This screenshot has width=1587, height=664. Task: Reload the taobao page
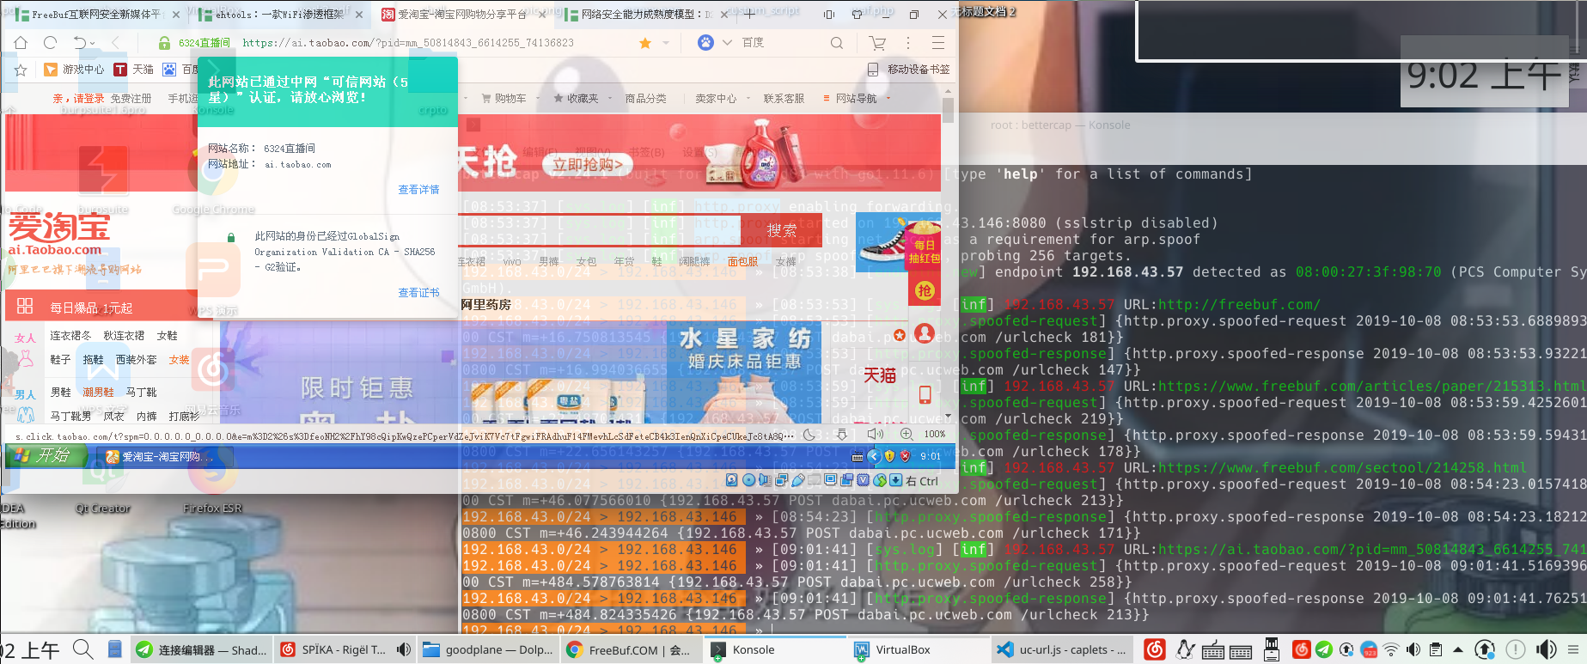(x=50, y=42)
